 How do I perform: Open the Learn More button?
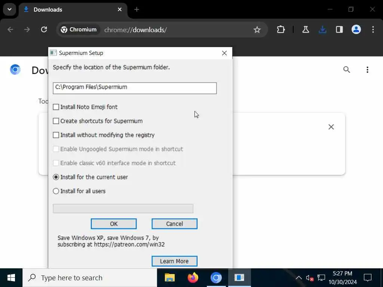pyautogui.click(x=174, y=261)
